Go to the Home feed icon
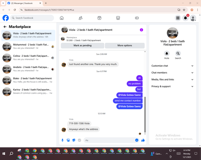This screenshot has height=160, width=201. (62, 18)
